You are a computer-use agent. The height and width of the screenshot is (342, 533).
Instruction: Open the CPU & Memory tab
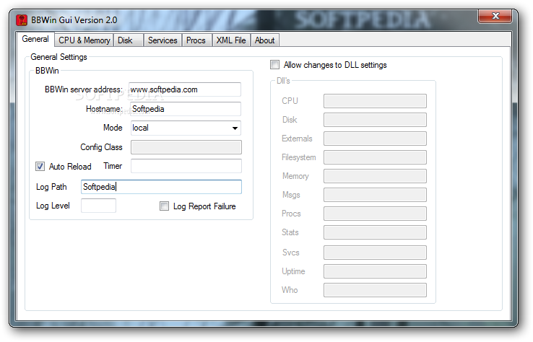pos(84,40)
